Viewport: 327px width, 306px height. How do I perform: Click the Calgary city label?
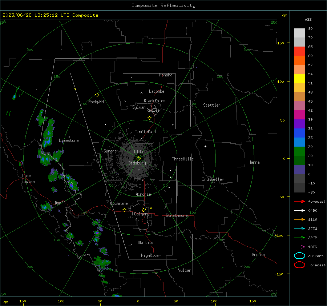[142, 214]
